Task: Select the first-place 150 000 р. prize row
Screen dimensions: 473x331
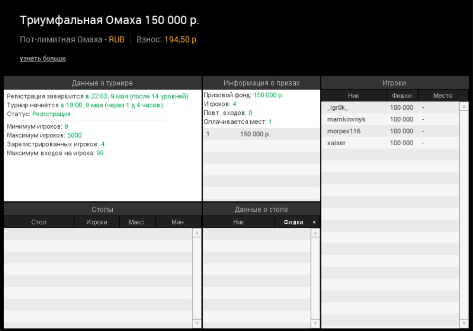Action: [255, 134]
